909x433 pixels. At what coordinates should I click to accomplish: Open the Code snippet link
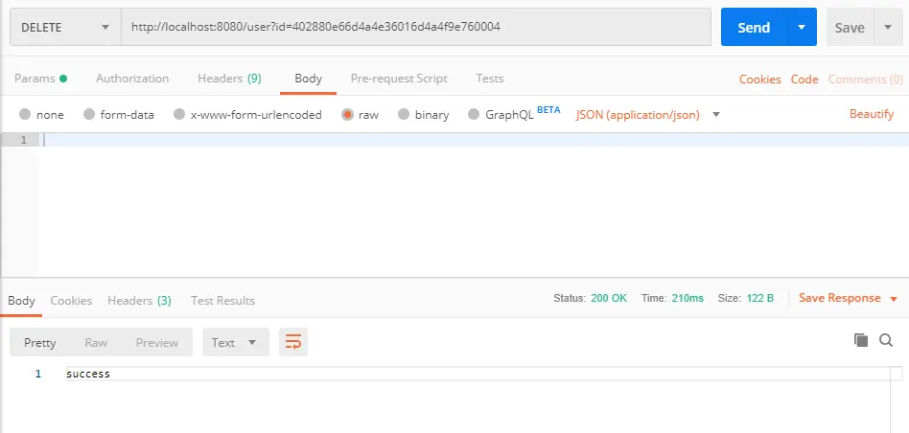click(804, 80)
